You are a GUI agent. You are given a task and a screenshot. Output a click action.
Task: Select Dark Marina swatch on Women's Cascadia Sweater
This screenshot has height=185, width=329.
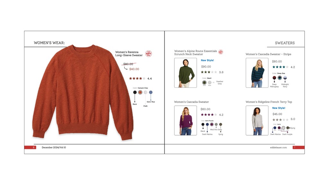pyautogui.click(x=207, y=124)
